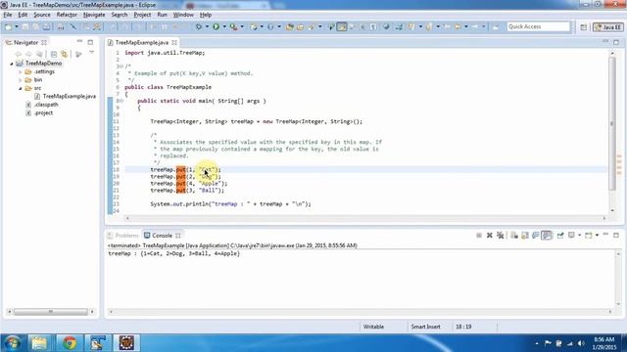Open the Debug dropdown arrow
This screenshot has height=352, width=627.
click(207, 26)
